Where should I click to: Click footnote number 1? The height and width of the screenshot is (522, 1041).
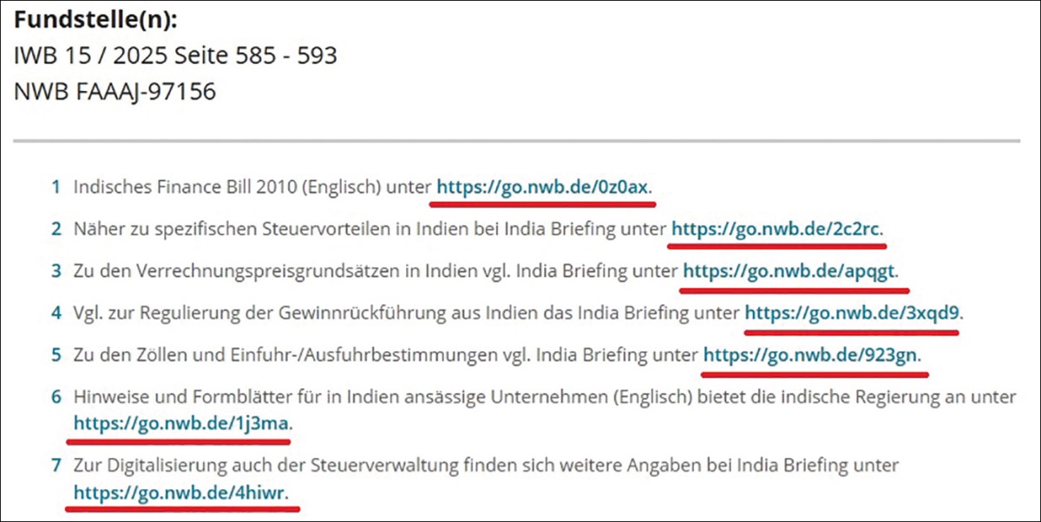point(56,186)
